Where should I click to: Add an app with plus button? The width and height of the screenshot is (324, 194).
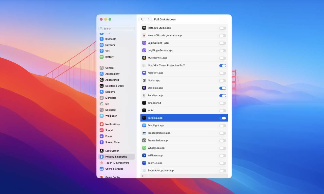pyautogui.click(x=143, y=176)
